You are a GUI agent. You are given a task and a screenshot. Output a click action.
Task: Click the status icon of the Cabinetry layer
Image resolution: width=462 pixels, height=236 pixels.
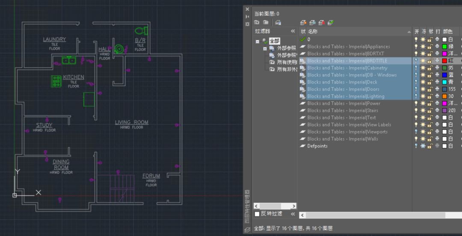(x=302, y=68)
